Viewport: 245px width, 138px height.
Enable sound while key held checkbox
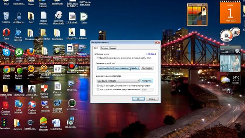(x=98, y=89)
